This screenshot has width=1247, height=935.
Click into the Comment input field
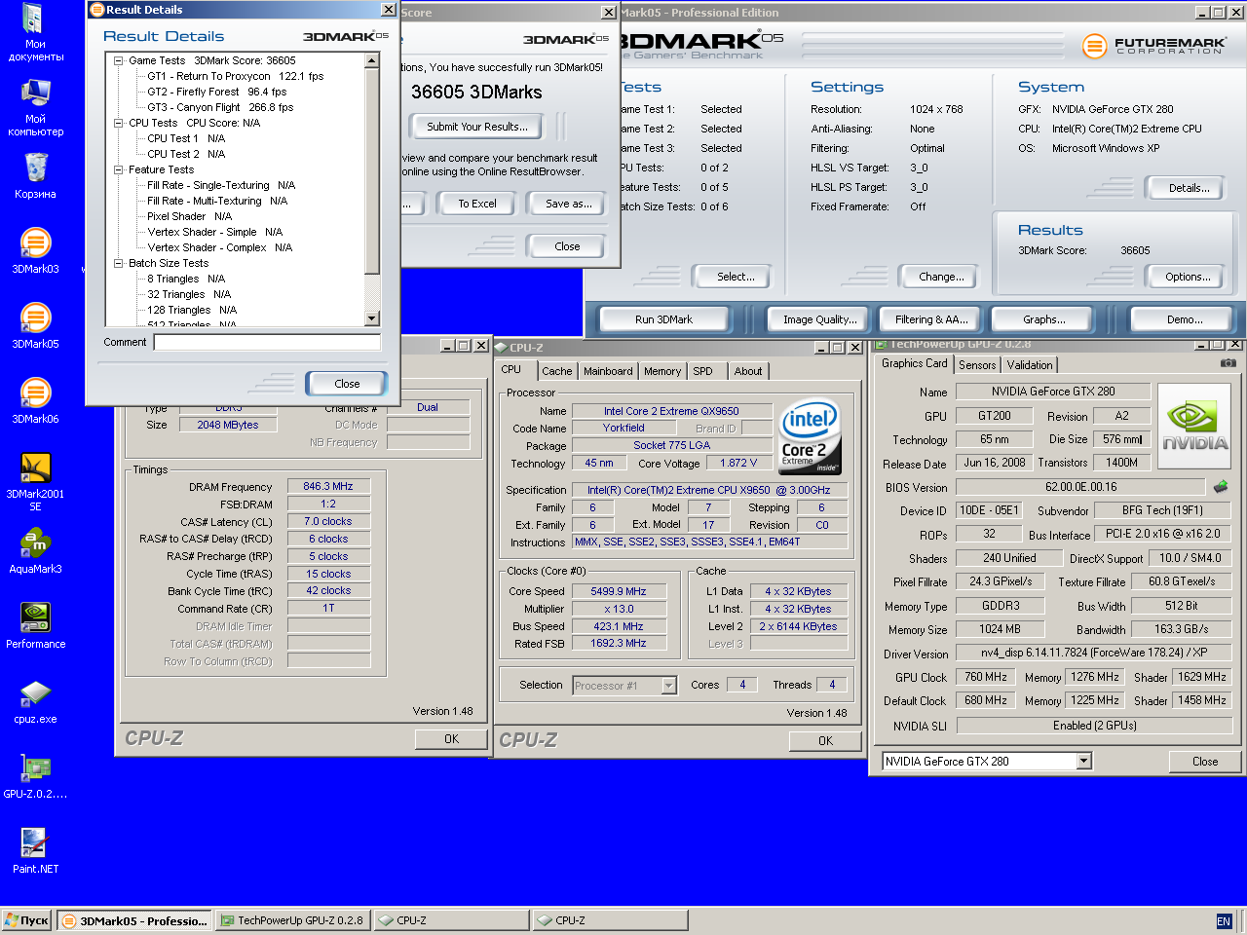[267, 342]
